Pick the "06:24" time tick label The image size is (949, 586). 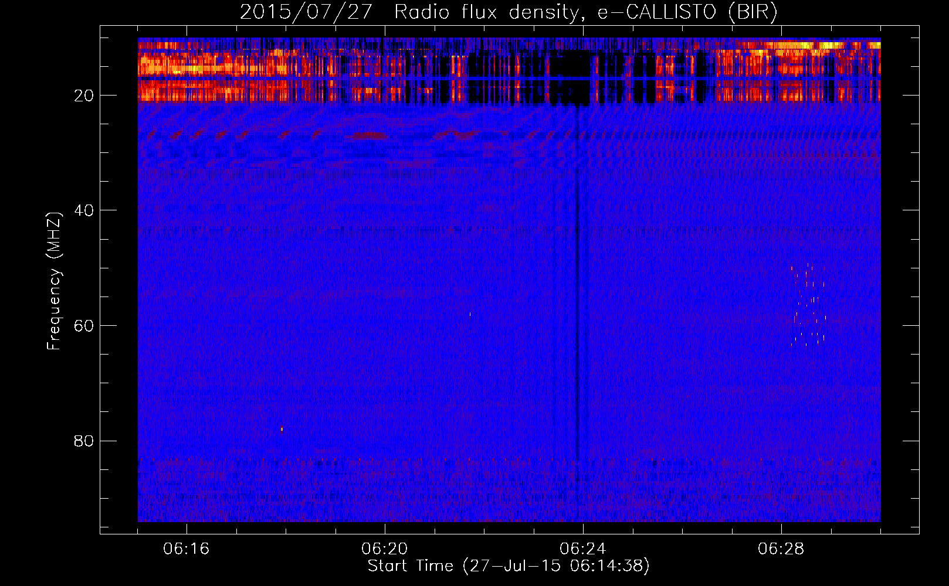(583, 549)
